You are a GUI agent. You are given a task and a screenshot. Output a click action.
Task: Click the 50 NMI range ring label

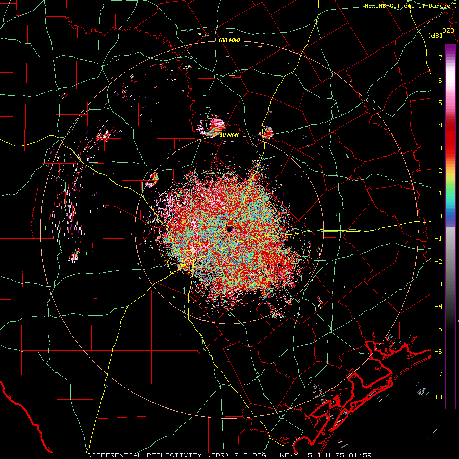click(x=229, y=135)
